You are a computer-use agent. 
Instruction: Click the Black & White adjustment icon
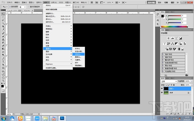tap(177, 44)
